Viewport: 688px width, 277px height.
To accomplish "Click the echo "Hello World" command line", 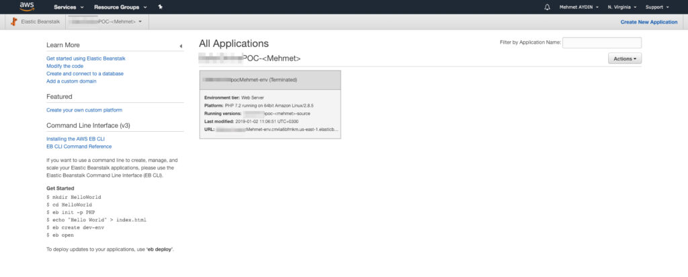I will (x=97, y=220).
